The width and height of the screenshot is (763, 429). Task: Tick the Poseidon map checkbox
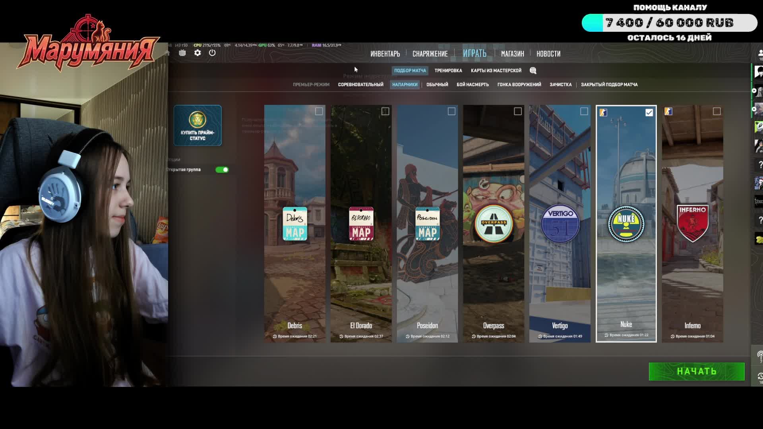(451, 111)
